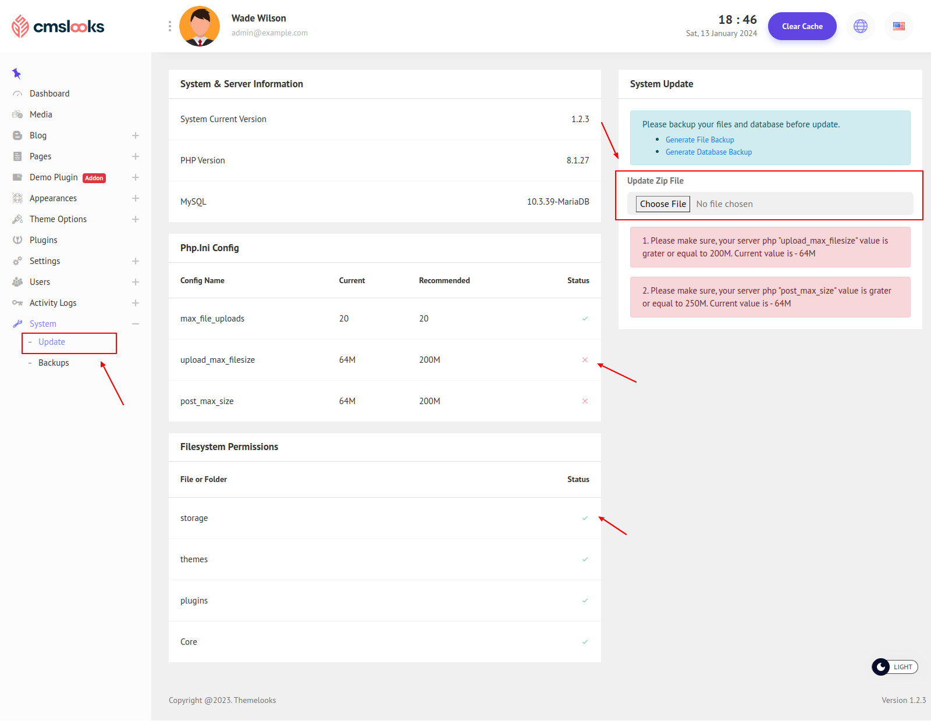Click Choose File for the update zip

click(x=663, y=204)
